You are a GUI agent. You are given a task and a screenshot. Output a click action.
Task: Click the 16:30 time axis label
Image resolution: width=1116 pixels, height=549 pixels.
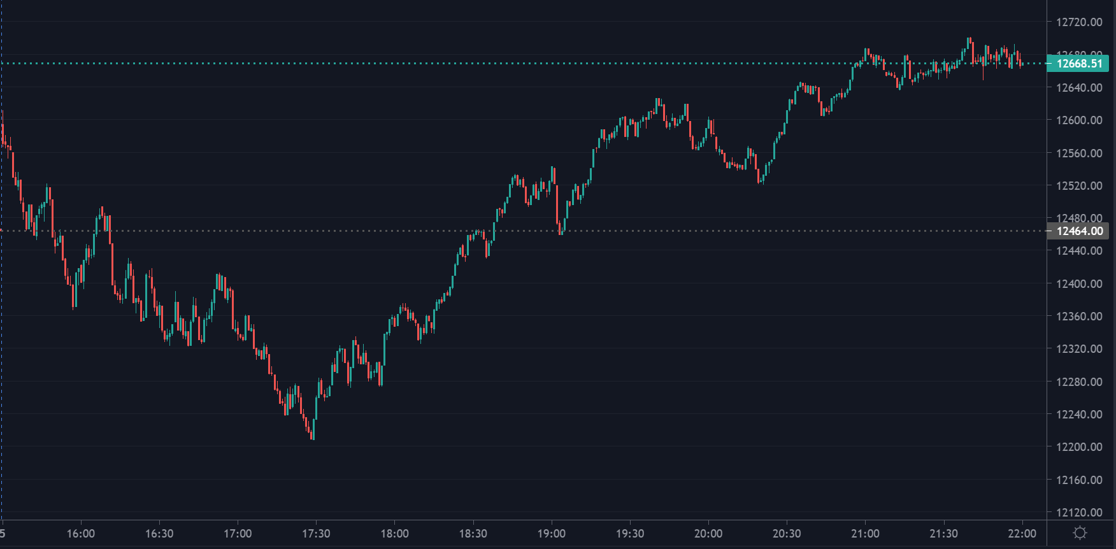159,534
